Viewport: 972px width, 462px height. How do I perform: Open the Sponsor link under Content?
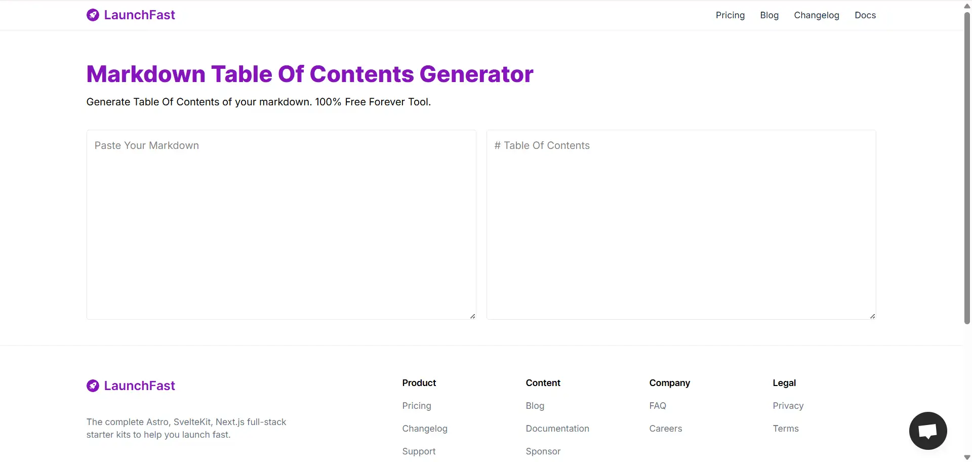pyautogui.click(x=543, y=451)
